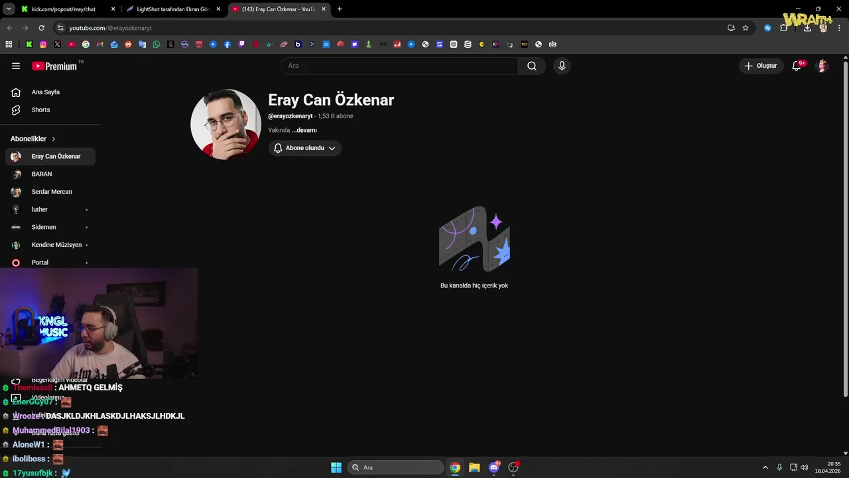The height and width of the screenshot is (478, 849).
Task: Switch to the LightShot tab
Action: 174,9
